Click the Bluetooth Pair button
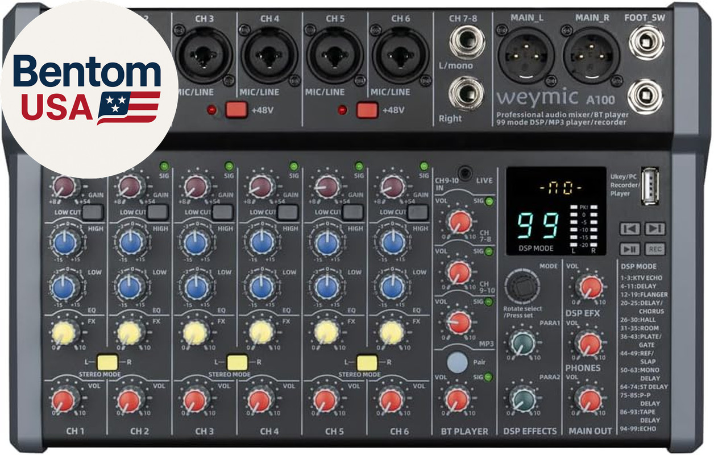The height and width of the screenshot is (455, 714). (x=457, y=363)
